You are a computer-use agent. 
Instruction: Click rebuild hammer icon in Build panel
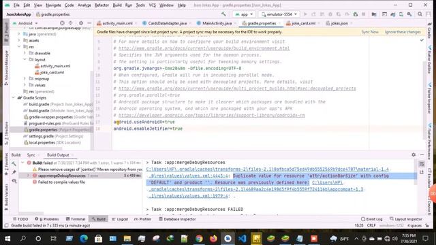(x=14, y=164)
